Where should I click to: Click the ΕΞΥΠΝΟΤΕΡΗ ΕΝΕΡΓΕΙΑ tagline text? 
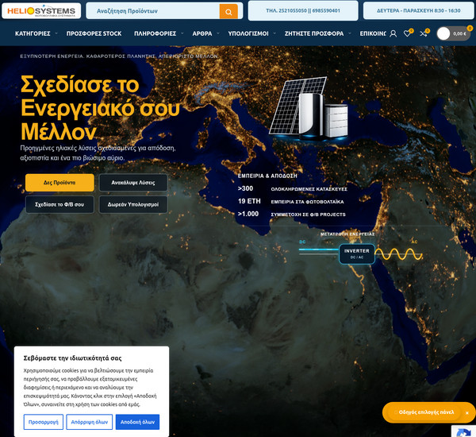point(119,56)
